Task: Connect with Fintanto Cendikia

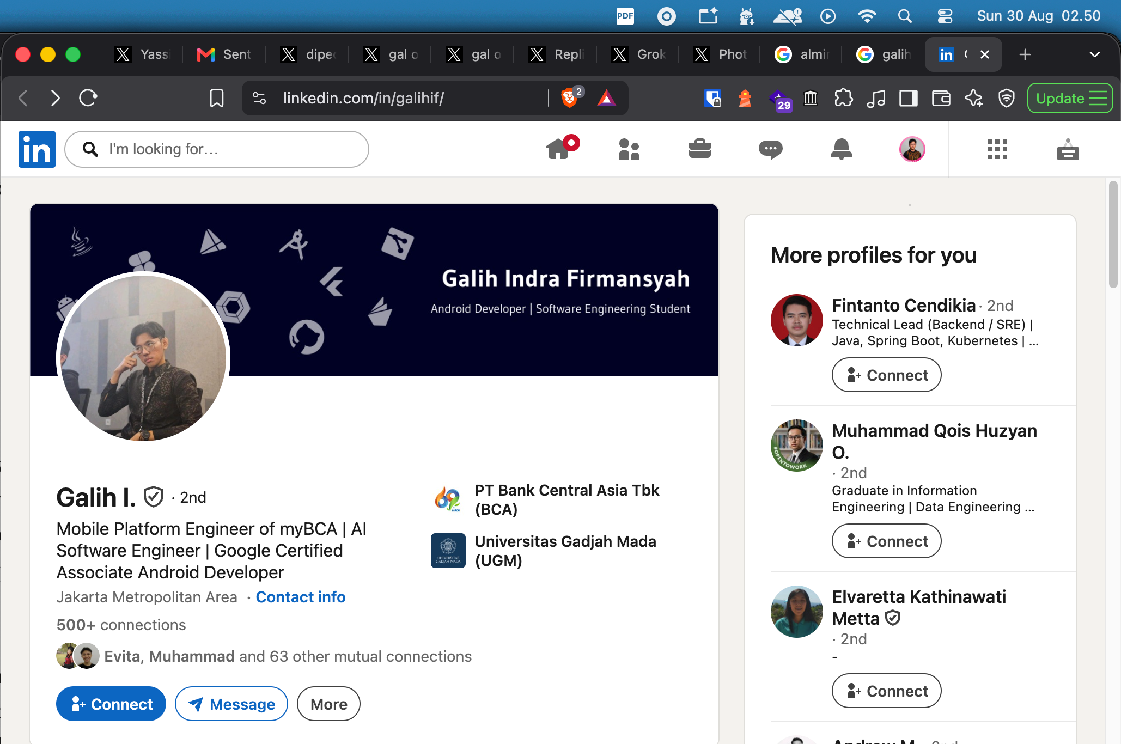Action: (x=886, y=375)
